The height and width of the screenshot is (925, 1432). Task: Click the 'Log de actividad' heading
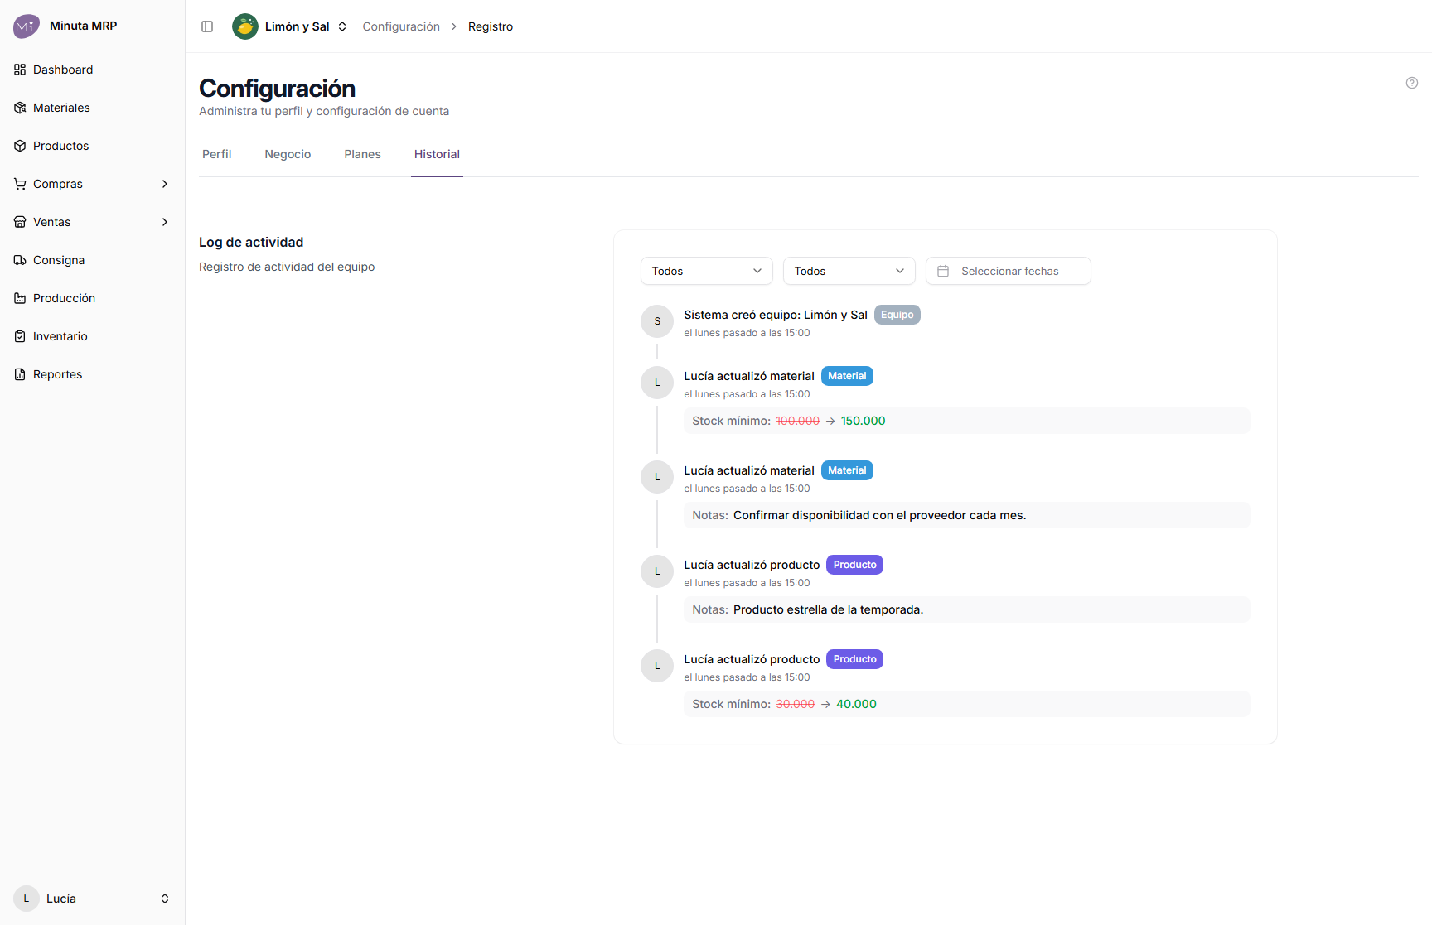(x=251, y=242)
